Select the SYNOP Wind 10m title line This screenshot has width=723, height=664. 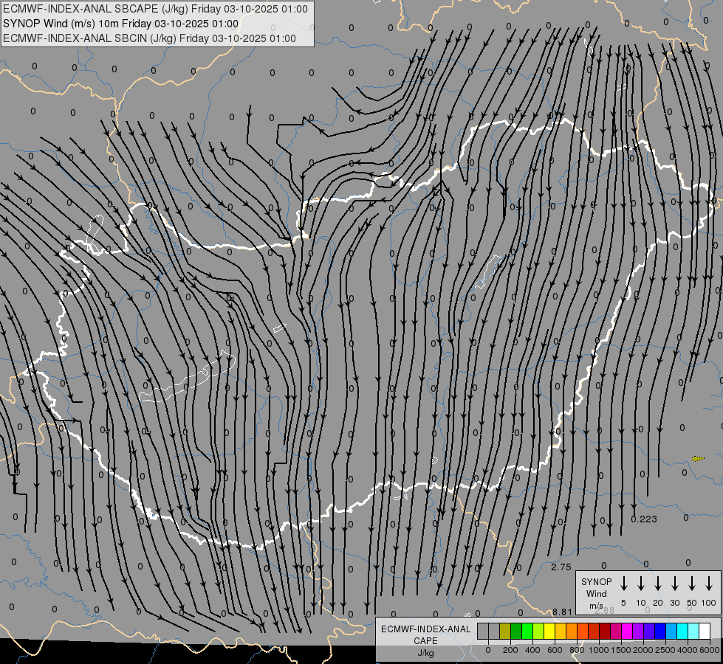[120, 24]
